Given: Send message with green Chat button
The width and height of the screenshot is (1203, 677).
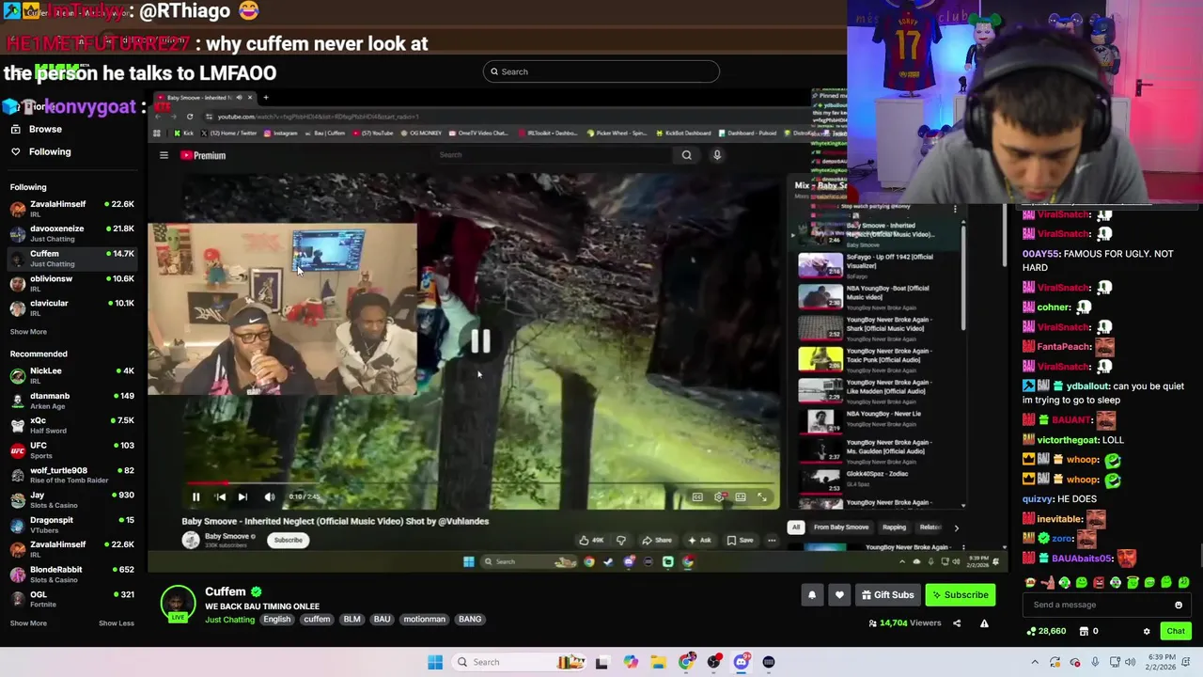Looking at the screenshot, I should 1176,632.
